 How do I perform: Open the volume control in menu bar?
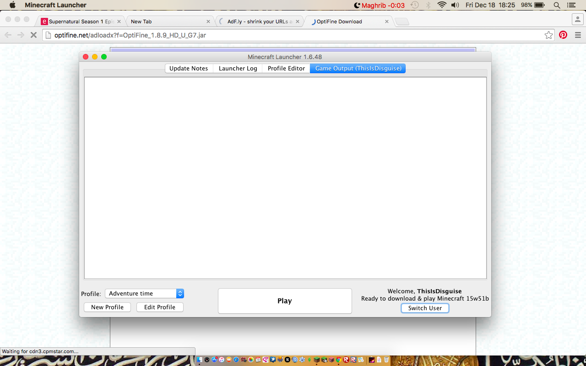455,5
